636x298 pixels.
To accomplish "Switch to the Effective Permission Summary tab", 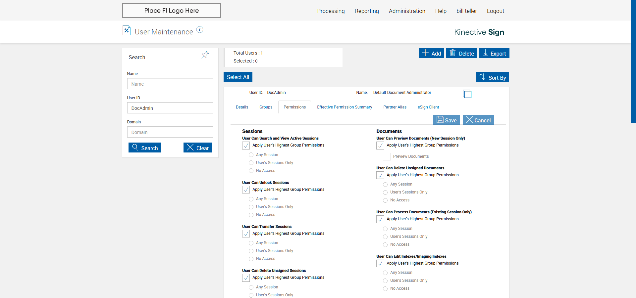I will click(x=344, y=107).
